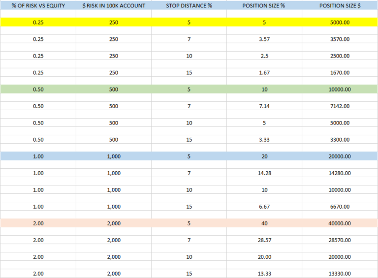Click the 'STOP DISTANCE %' column header

(x=189, y=5)
